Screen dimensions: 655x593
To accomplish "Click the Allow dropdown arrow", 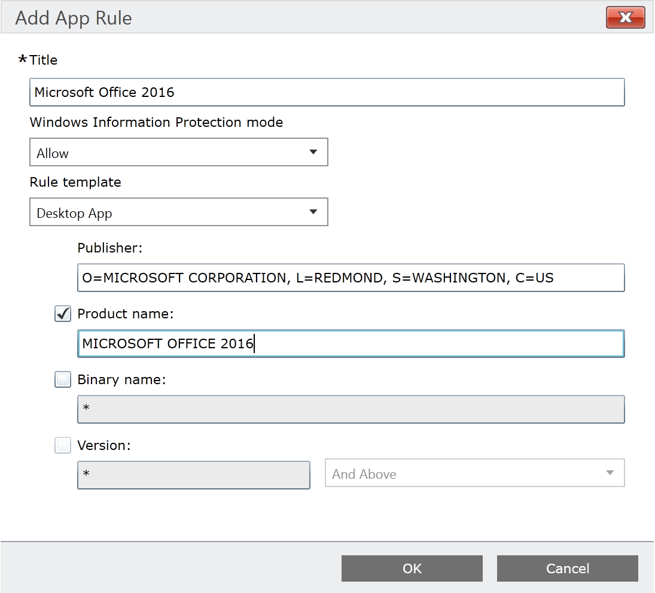I will 313,152.
